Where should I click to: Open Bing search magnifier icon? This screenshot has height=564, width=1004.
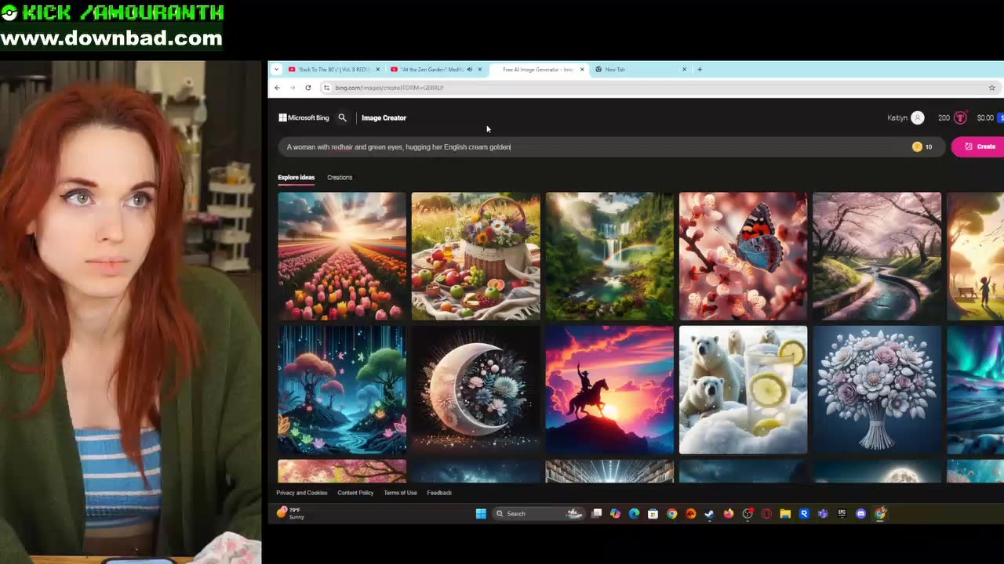[x=342, y=117]
